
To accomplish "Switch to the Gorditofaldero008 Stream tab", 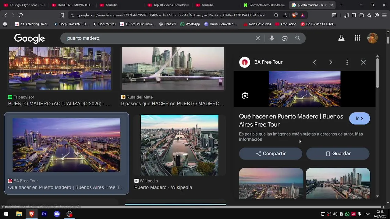I will pos(264,5).
